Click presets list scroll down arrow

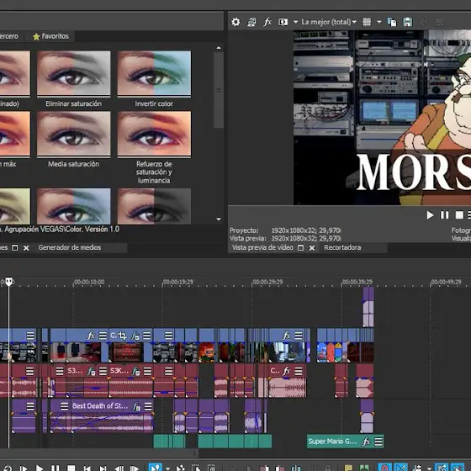click(219, 220)
